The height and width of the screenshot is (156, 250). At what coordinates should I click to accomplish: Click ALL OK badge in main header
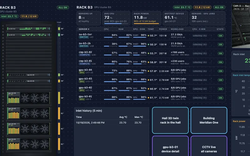point(219,7)
